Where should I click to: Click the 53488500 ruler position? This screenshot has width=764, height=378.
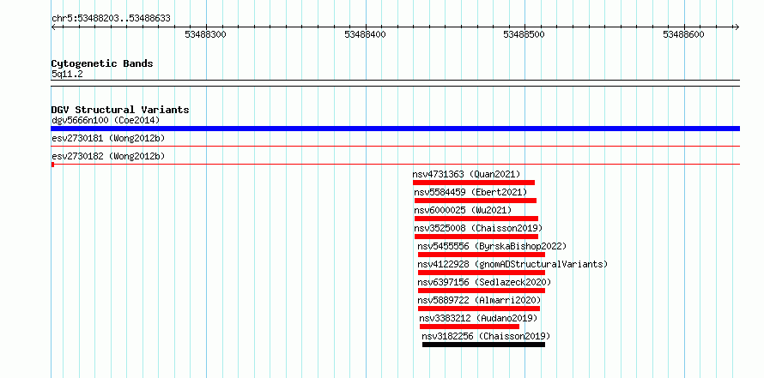[x=524, y=34]
